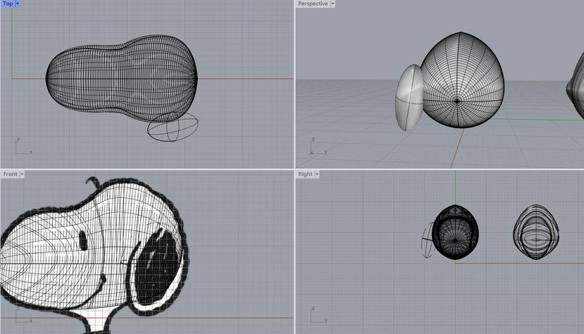
Task: Open the Top viewport dropdown arrow
Action: click(x=17, y=4)
